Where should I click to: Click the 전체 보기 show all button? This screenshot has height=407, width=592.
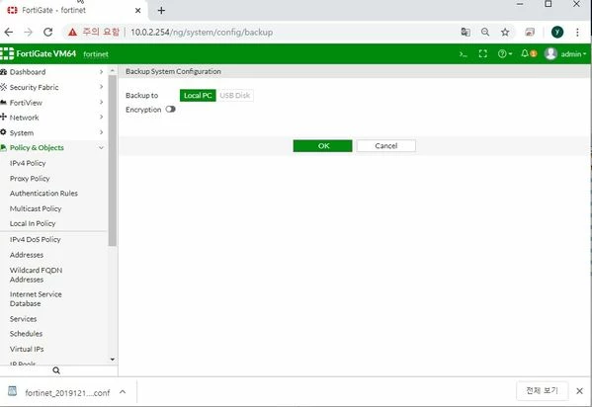click(542, 390)
